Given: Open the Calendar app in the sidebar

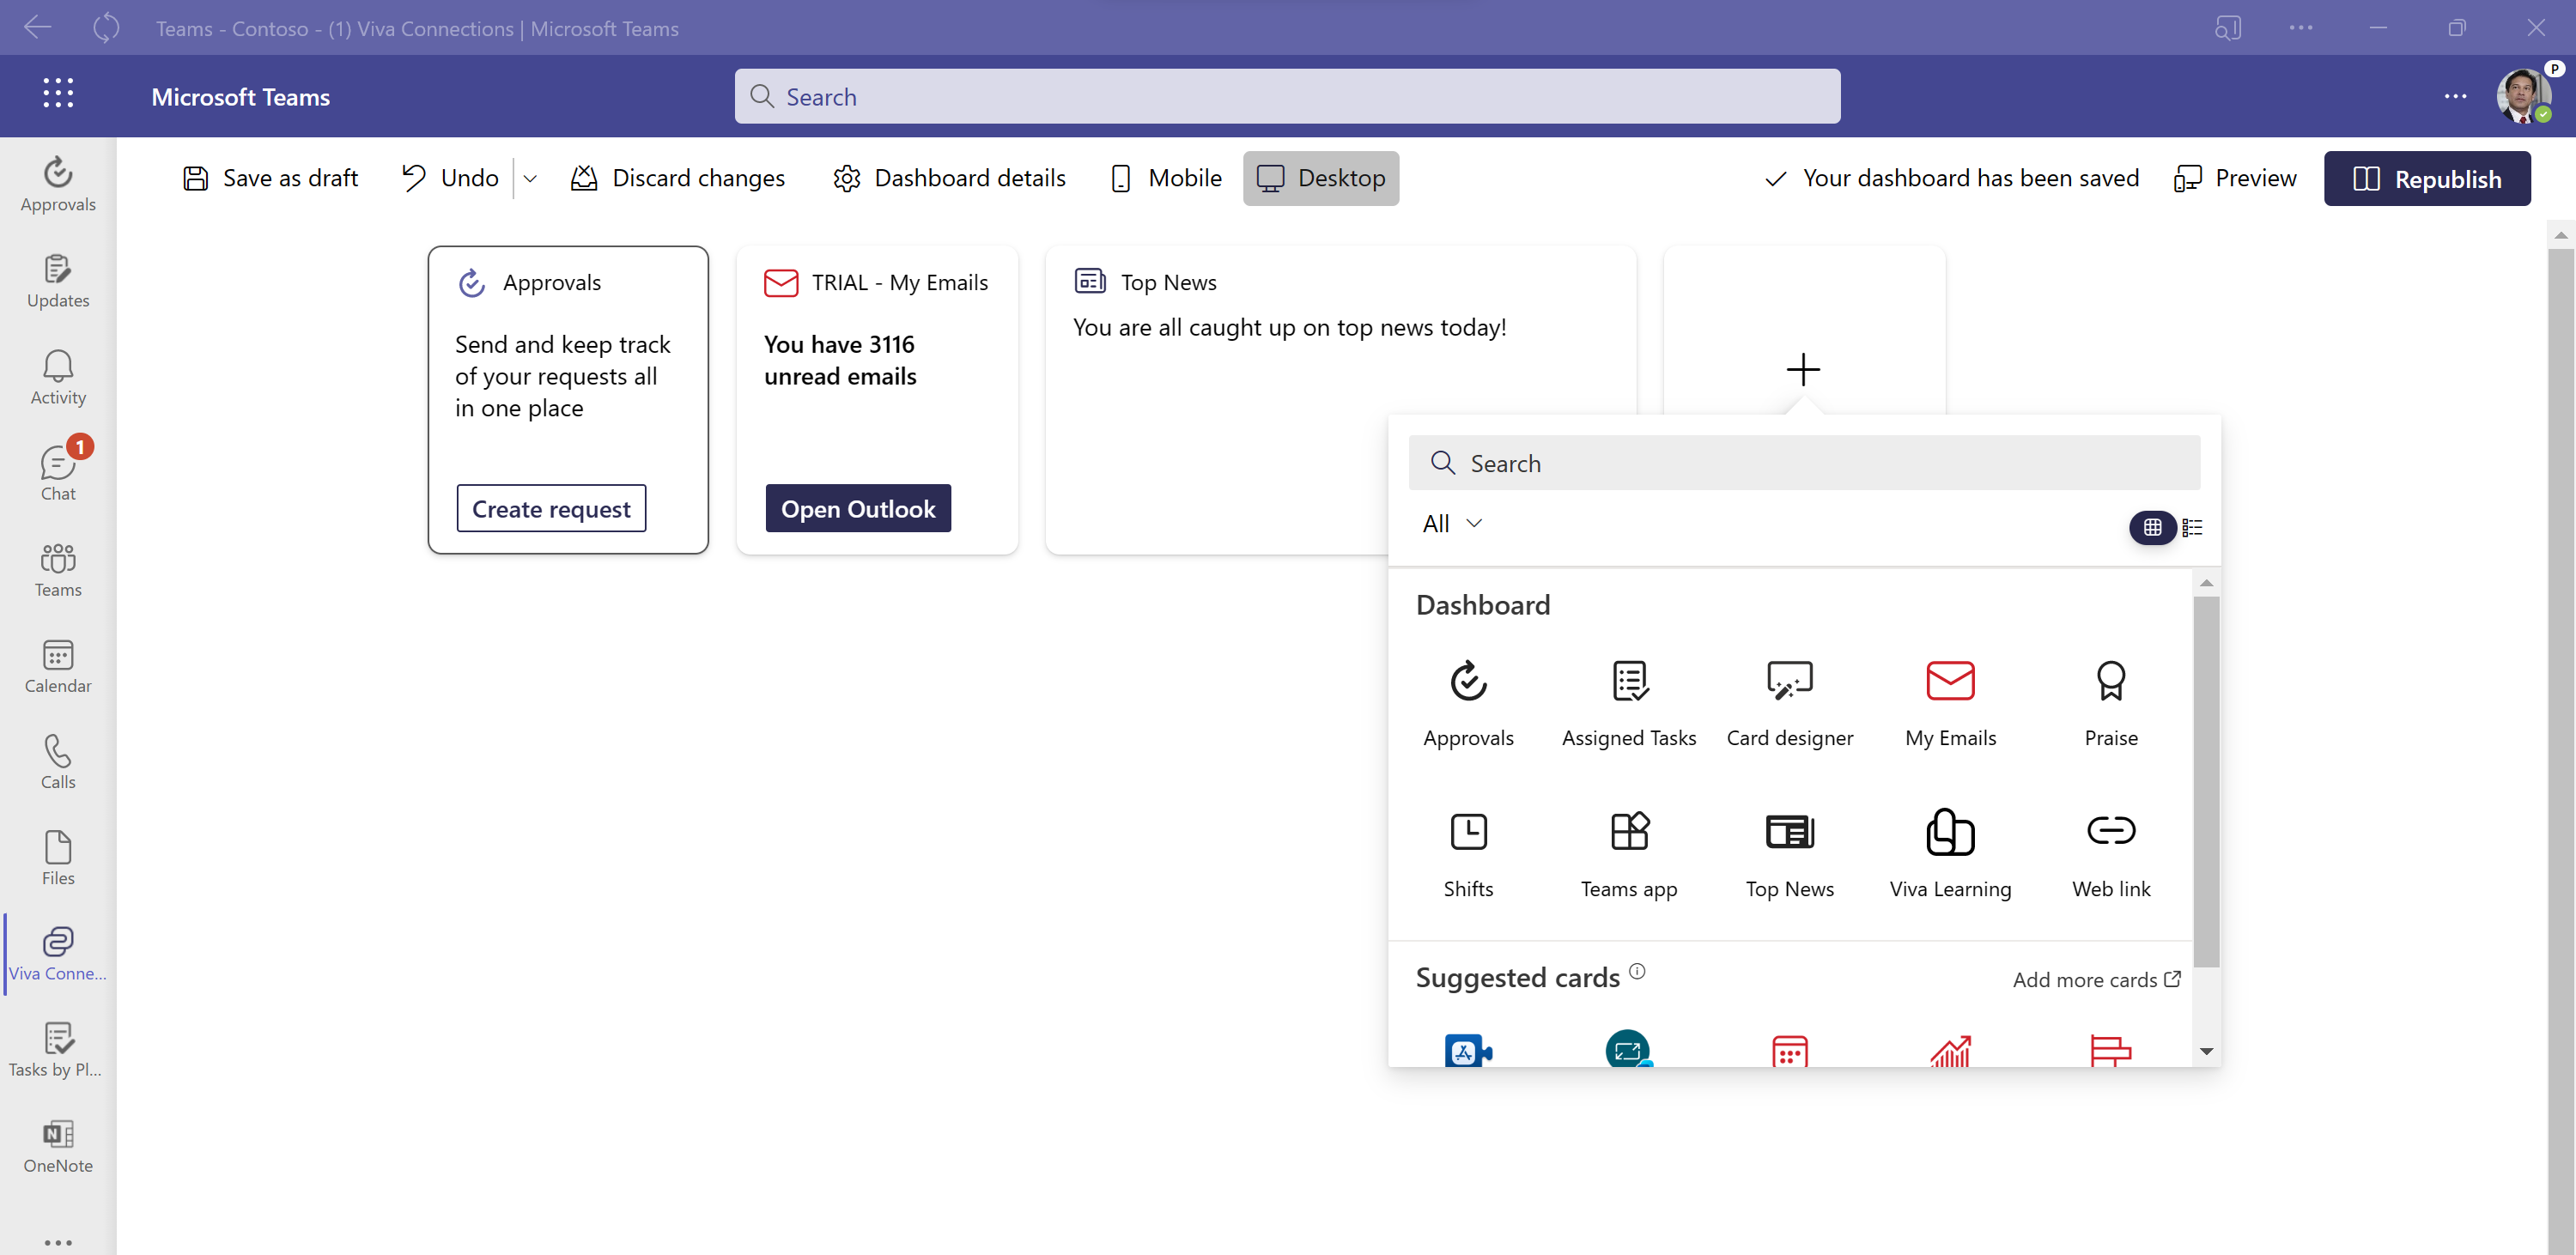Looking at the screenshot, I should coord(57,663).
